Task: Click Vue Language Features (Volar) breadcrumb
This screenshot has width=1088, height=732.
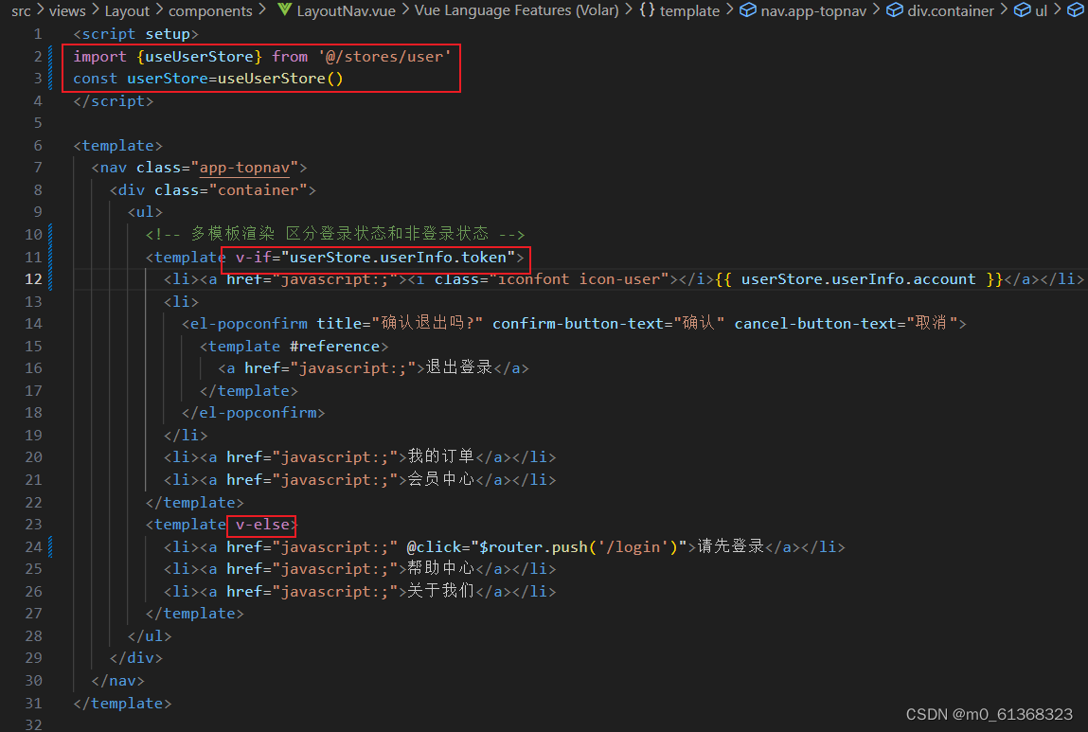Action: [516, 10]
